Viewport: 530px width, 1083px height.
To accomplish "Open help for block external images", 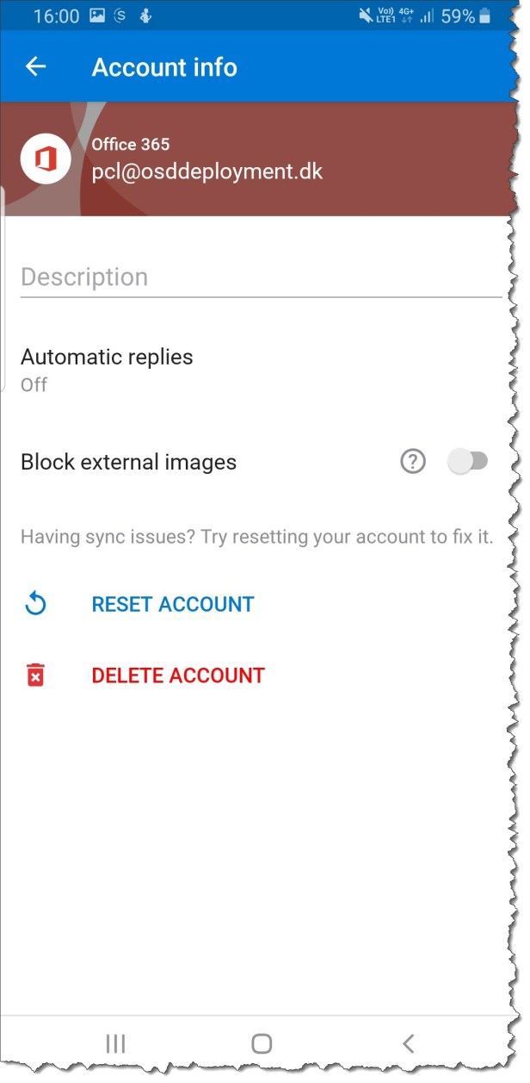I will click(x=412, y=461).
